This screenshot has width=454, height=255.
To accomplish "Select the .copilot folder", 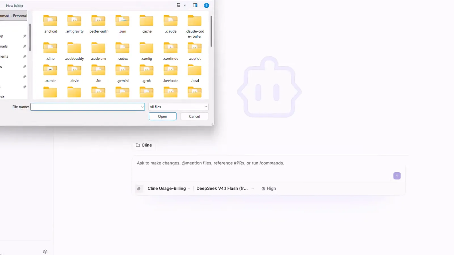I will pyautogui.click(x=195, y=51).
